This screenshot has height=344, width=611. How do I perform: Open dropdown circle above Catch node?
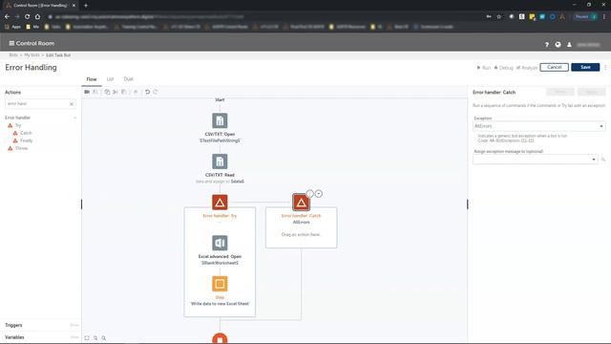pos(319,193)
